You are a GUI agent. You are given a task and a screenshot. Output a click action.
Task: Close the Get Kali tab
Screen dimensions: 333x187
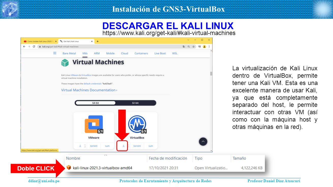pyautogui.click(x=92, y=41)
